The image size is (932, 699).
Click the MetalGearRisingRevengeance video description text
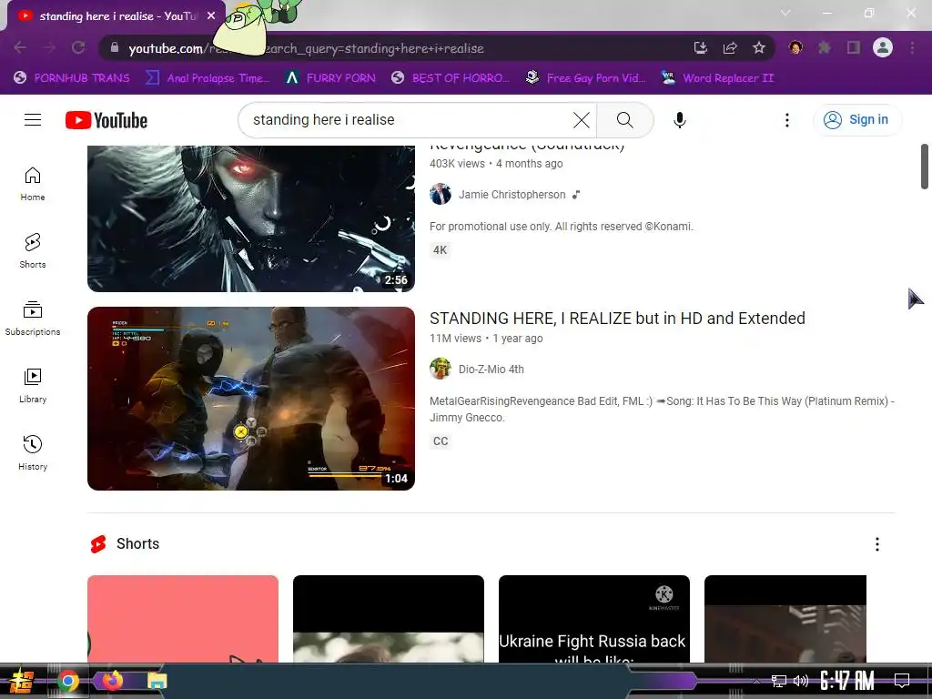tap(663, 410)
